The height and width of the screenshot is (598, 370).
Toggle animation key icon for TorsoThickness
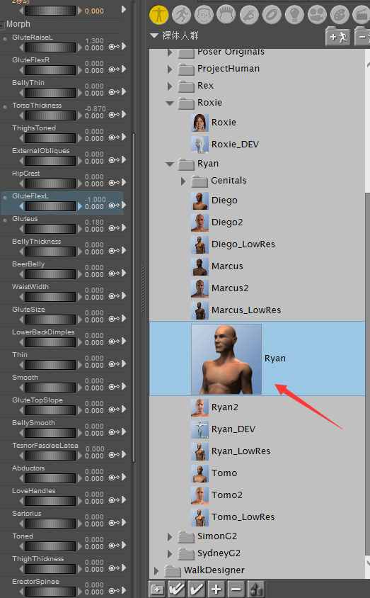114,115
